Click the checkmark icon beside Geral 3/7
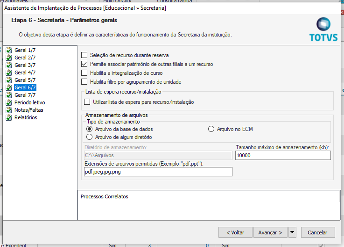Screen dimensions: 344x247 click(x=8, y=65)
